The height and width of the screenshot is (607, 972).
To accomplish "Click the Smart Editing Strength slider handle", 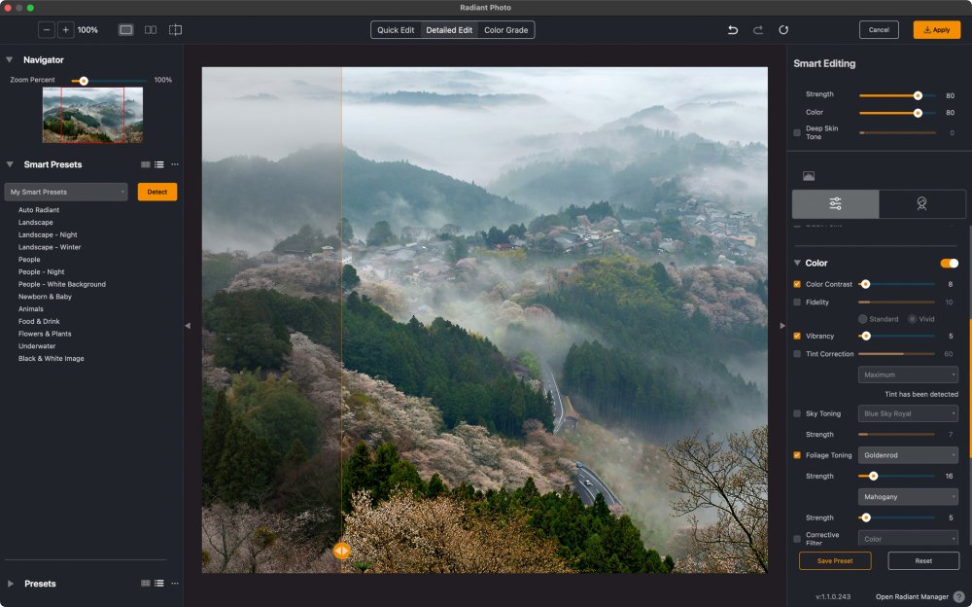I will (x=918, y=95).
